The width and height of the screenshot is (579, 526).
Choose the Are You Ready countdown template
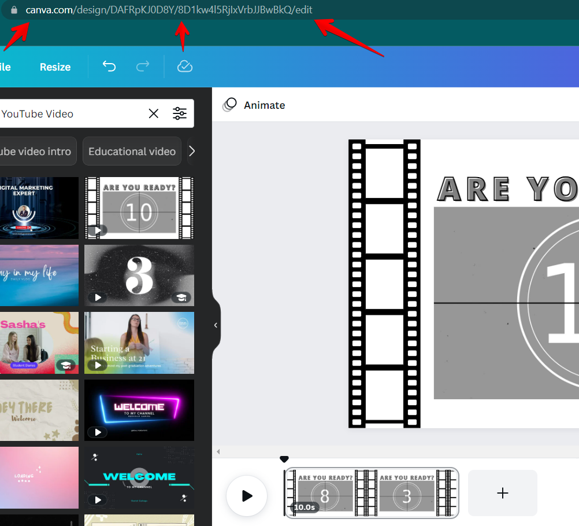pyautogui.click(x=139, y=208)
